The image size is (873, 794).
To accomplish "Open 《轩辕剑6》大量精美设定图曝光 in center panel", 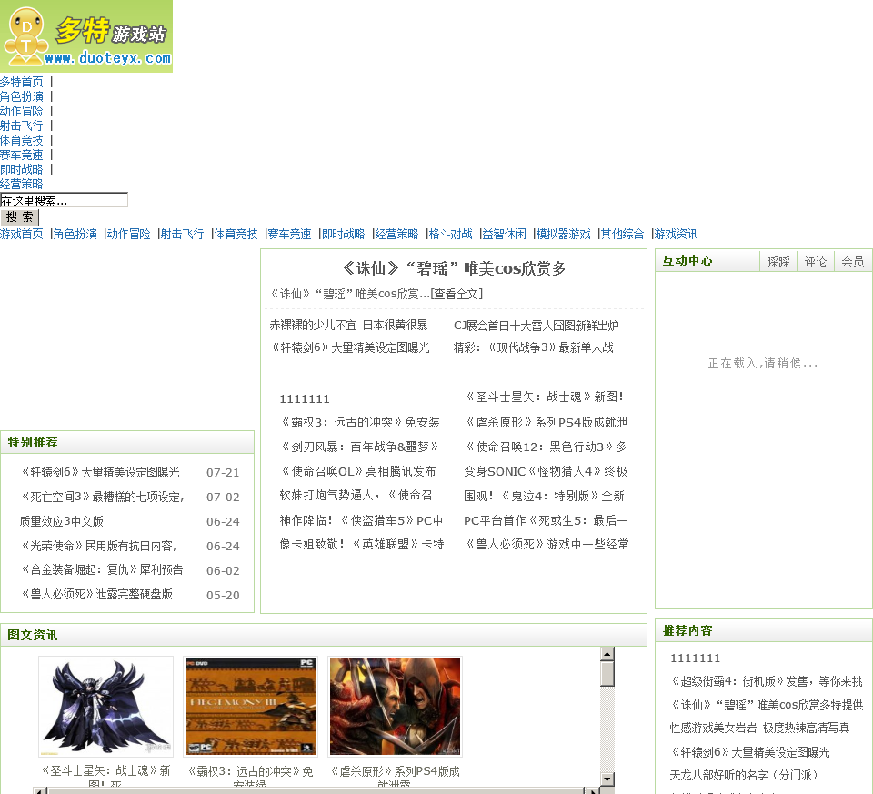I will pos(349,347).
